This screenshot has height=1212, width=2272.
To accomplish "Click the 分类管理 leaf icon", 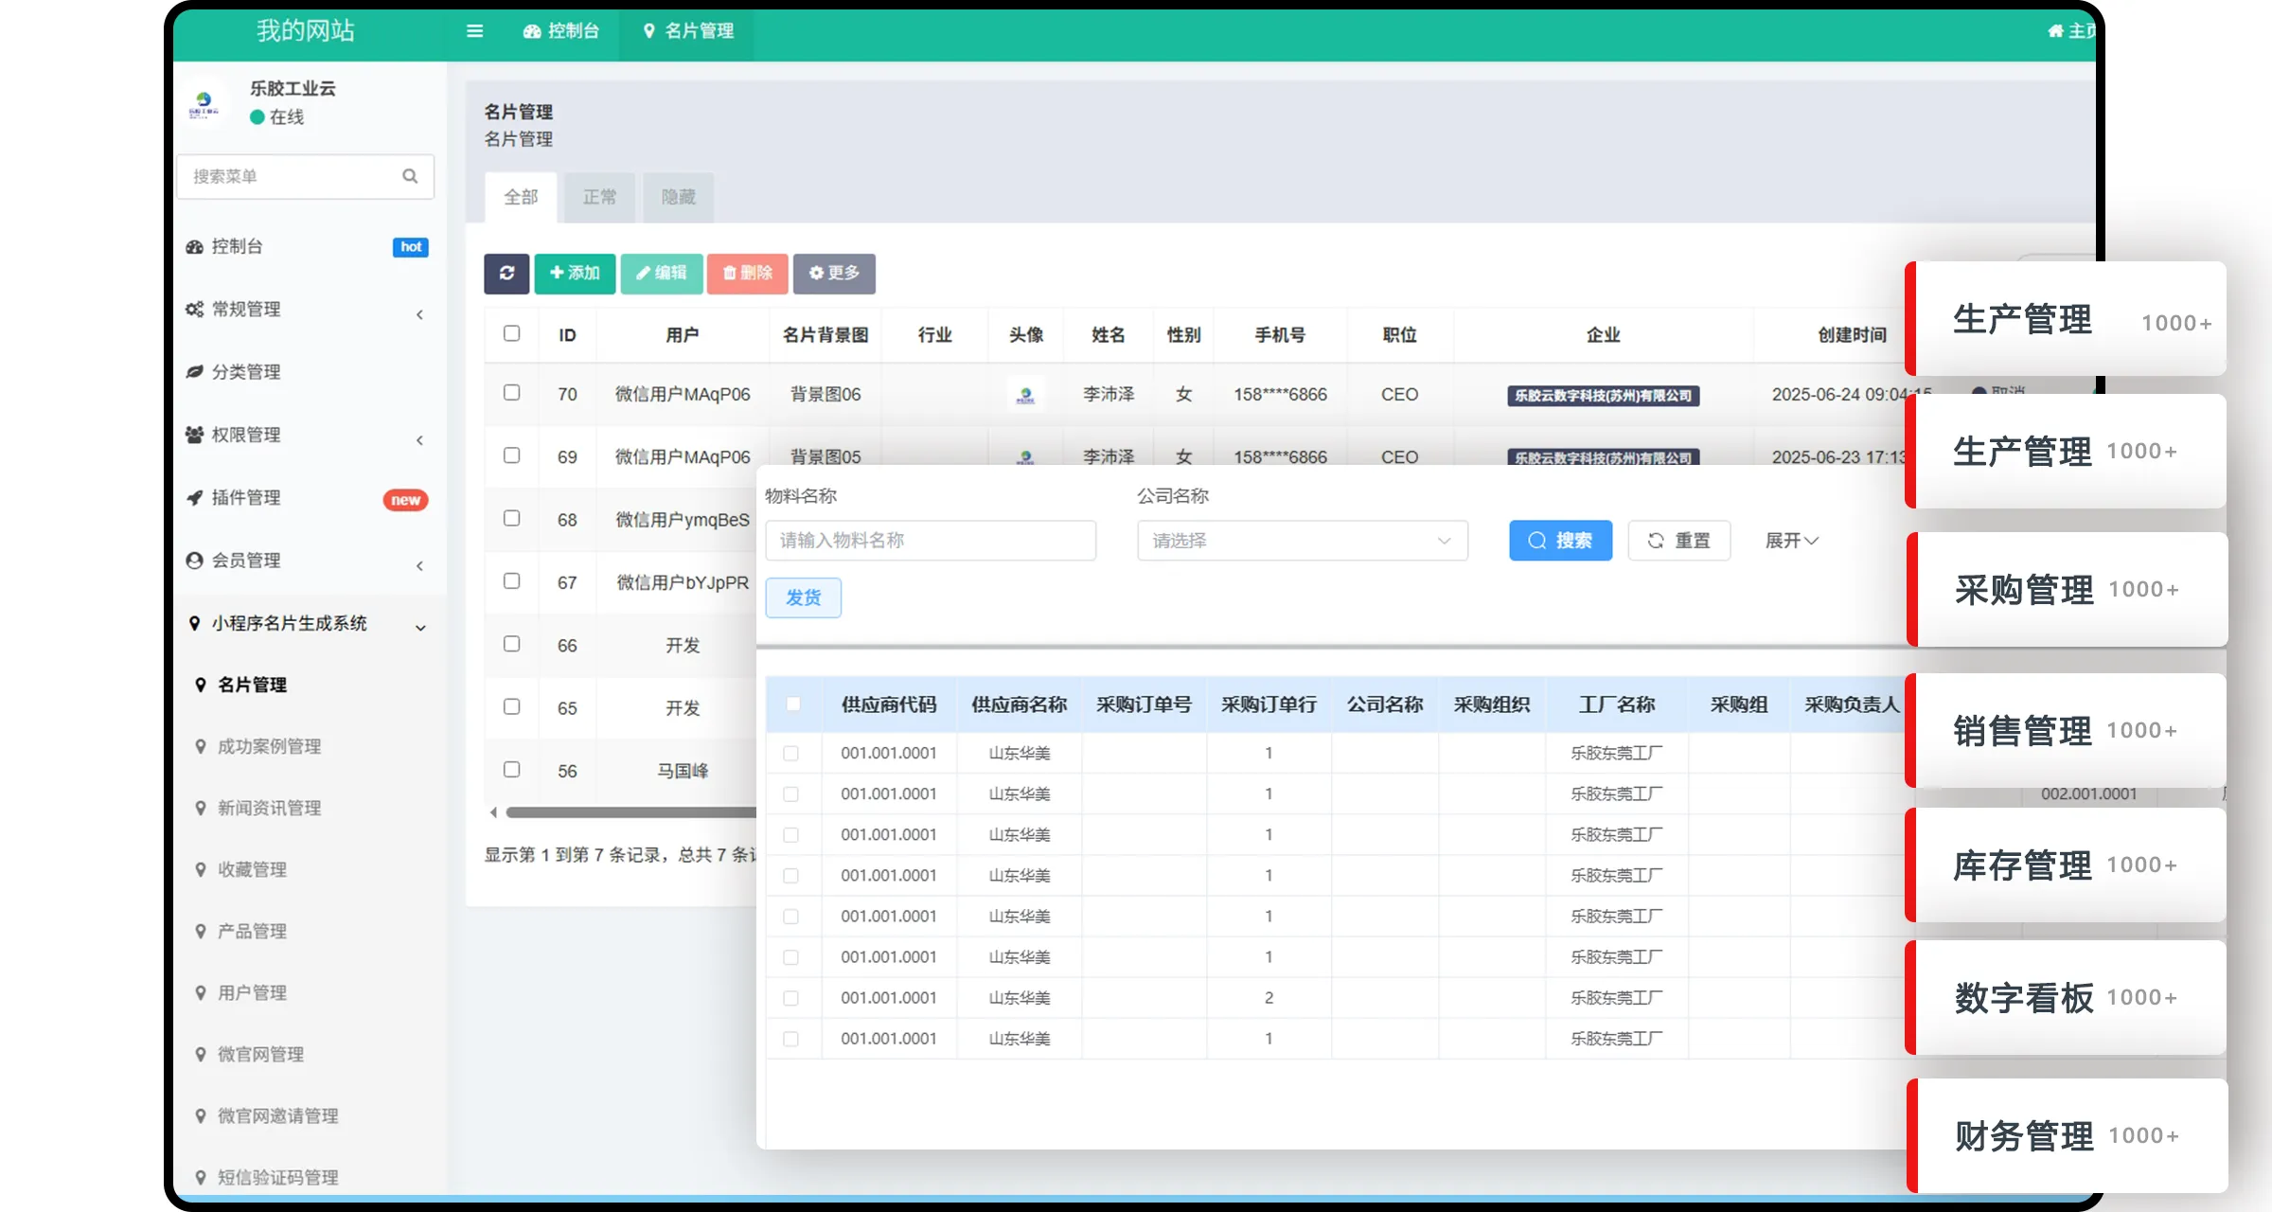I will point(195,372).
